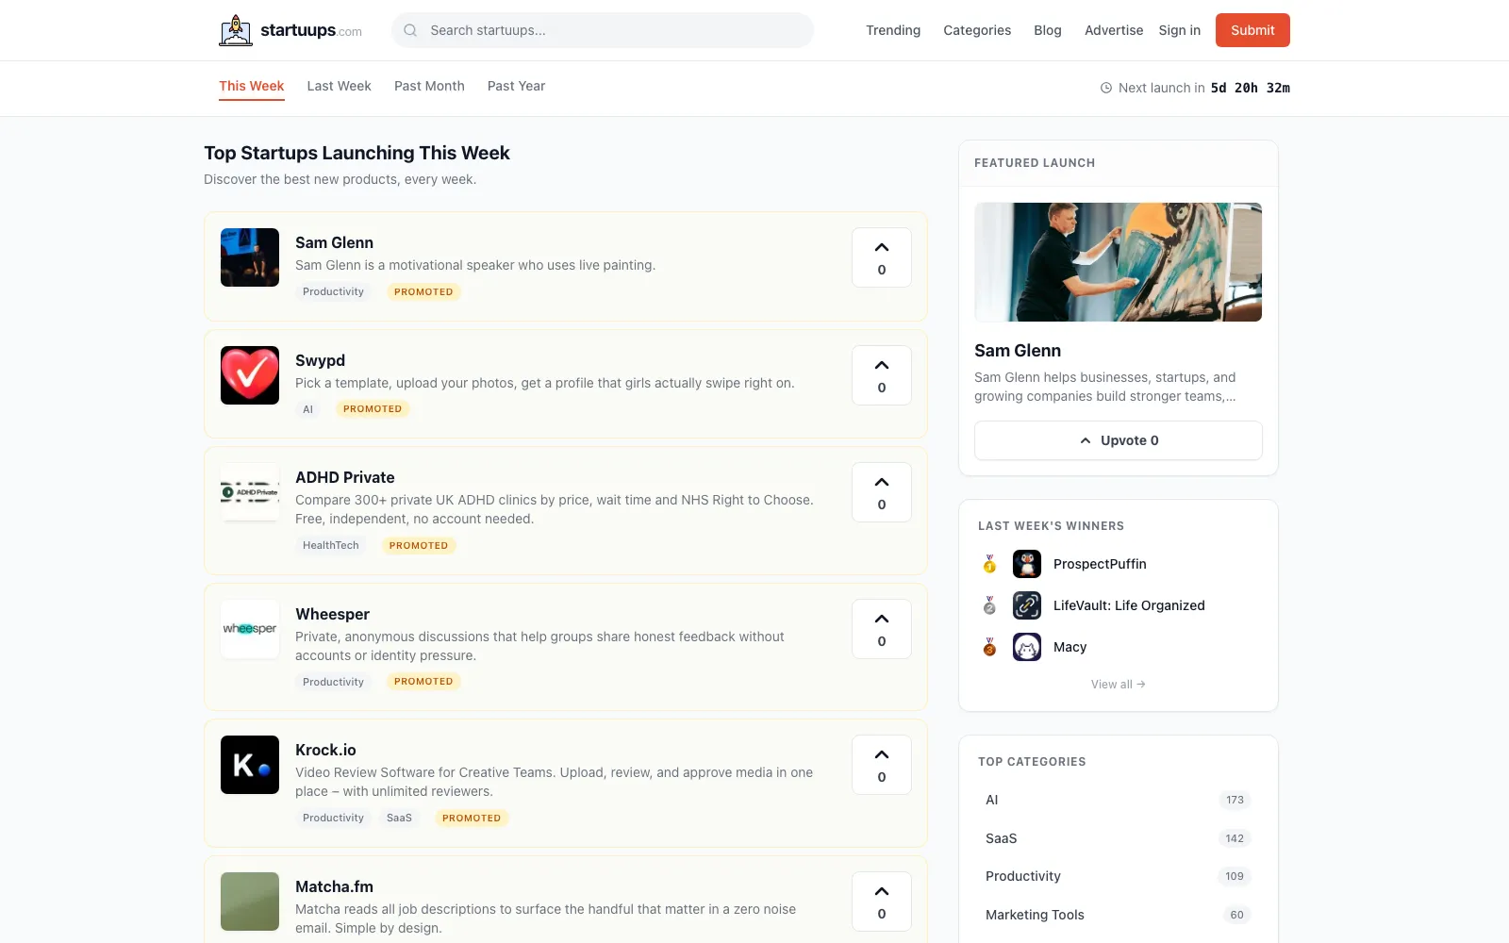This screenshot has height=943, width=1509.
Task: Click the silver medal icon beside LifeVault
Action: click(x=989, y=605)
